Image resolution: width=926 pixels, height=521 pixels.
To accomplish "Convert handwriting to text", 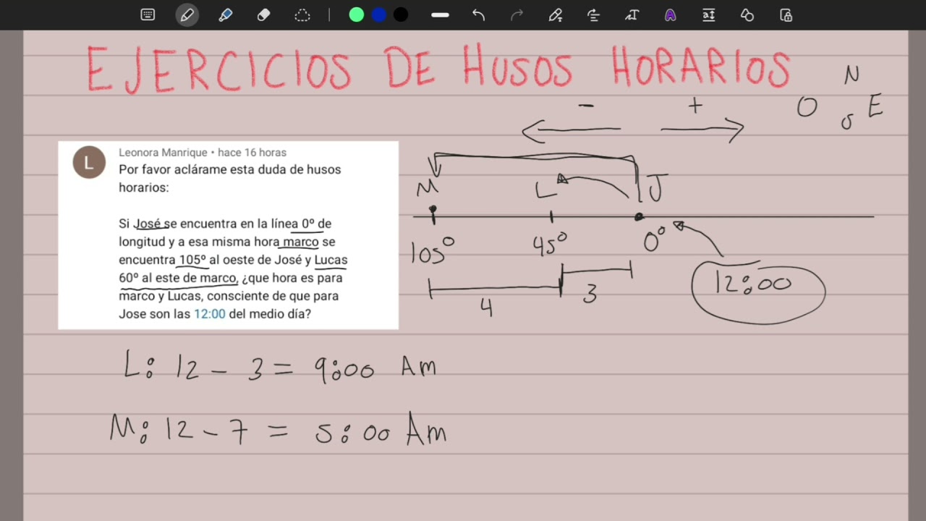I will tap(632, 14).
